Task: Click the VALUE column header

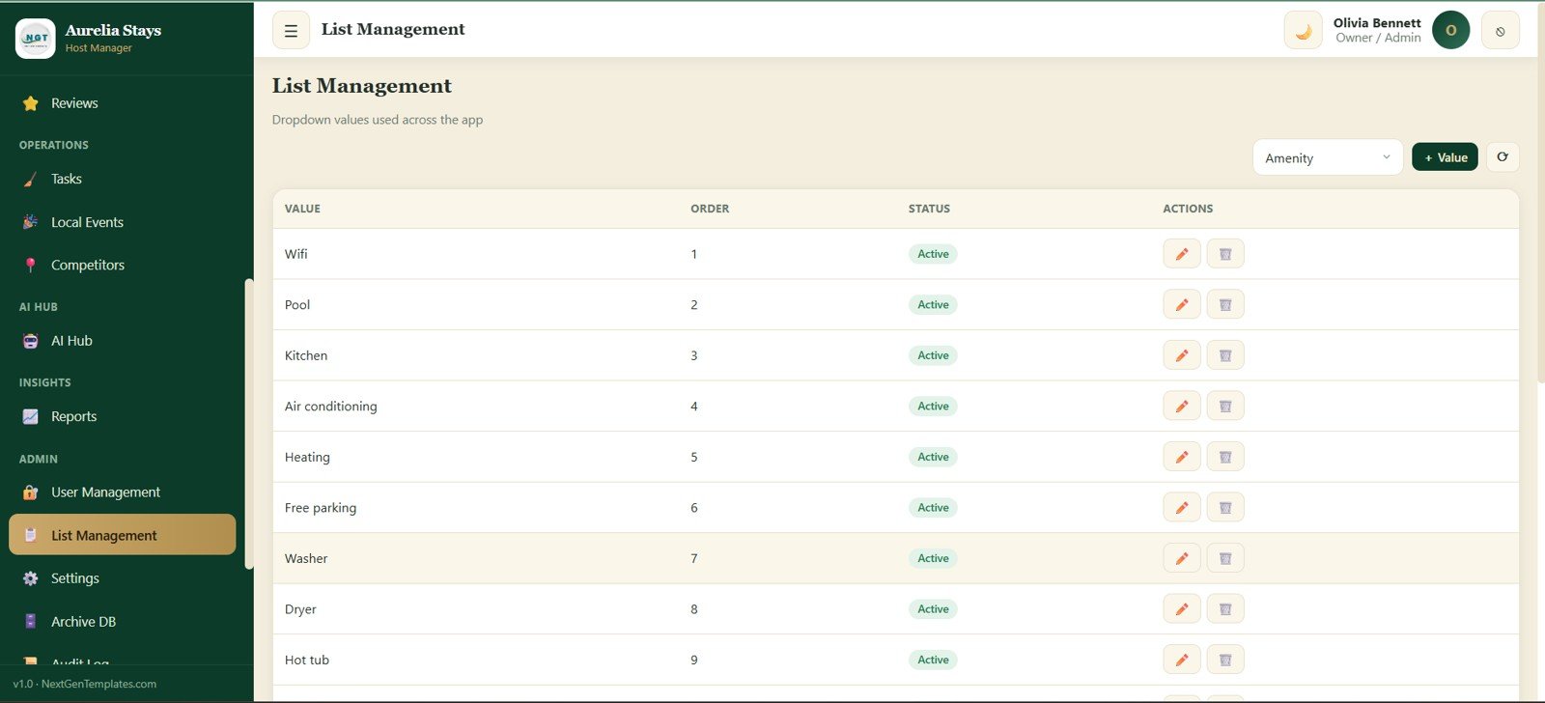Action: [x=302, y=209]
